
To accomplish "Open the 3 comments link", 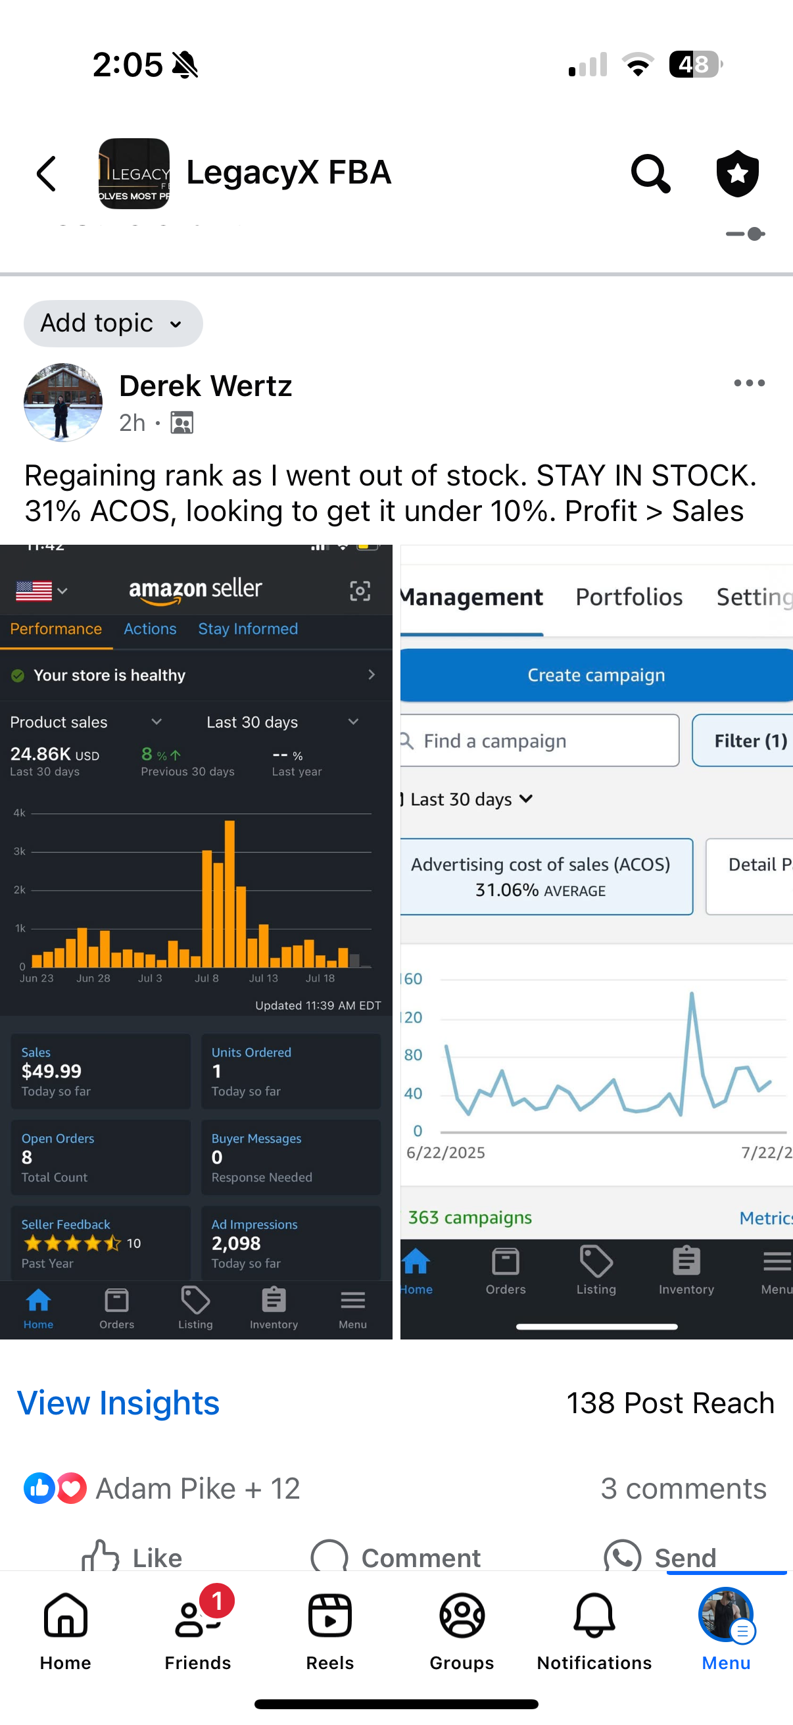I will pos(683,1489).
